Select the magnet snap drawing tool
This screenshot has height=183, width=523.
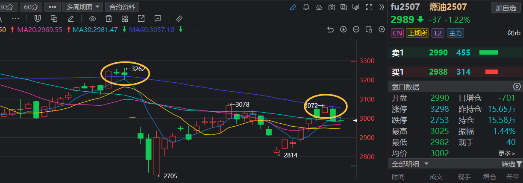[37, 18]
